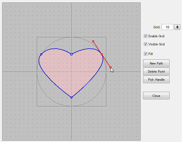Click the Grid size input field

[x=167, y=27]
